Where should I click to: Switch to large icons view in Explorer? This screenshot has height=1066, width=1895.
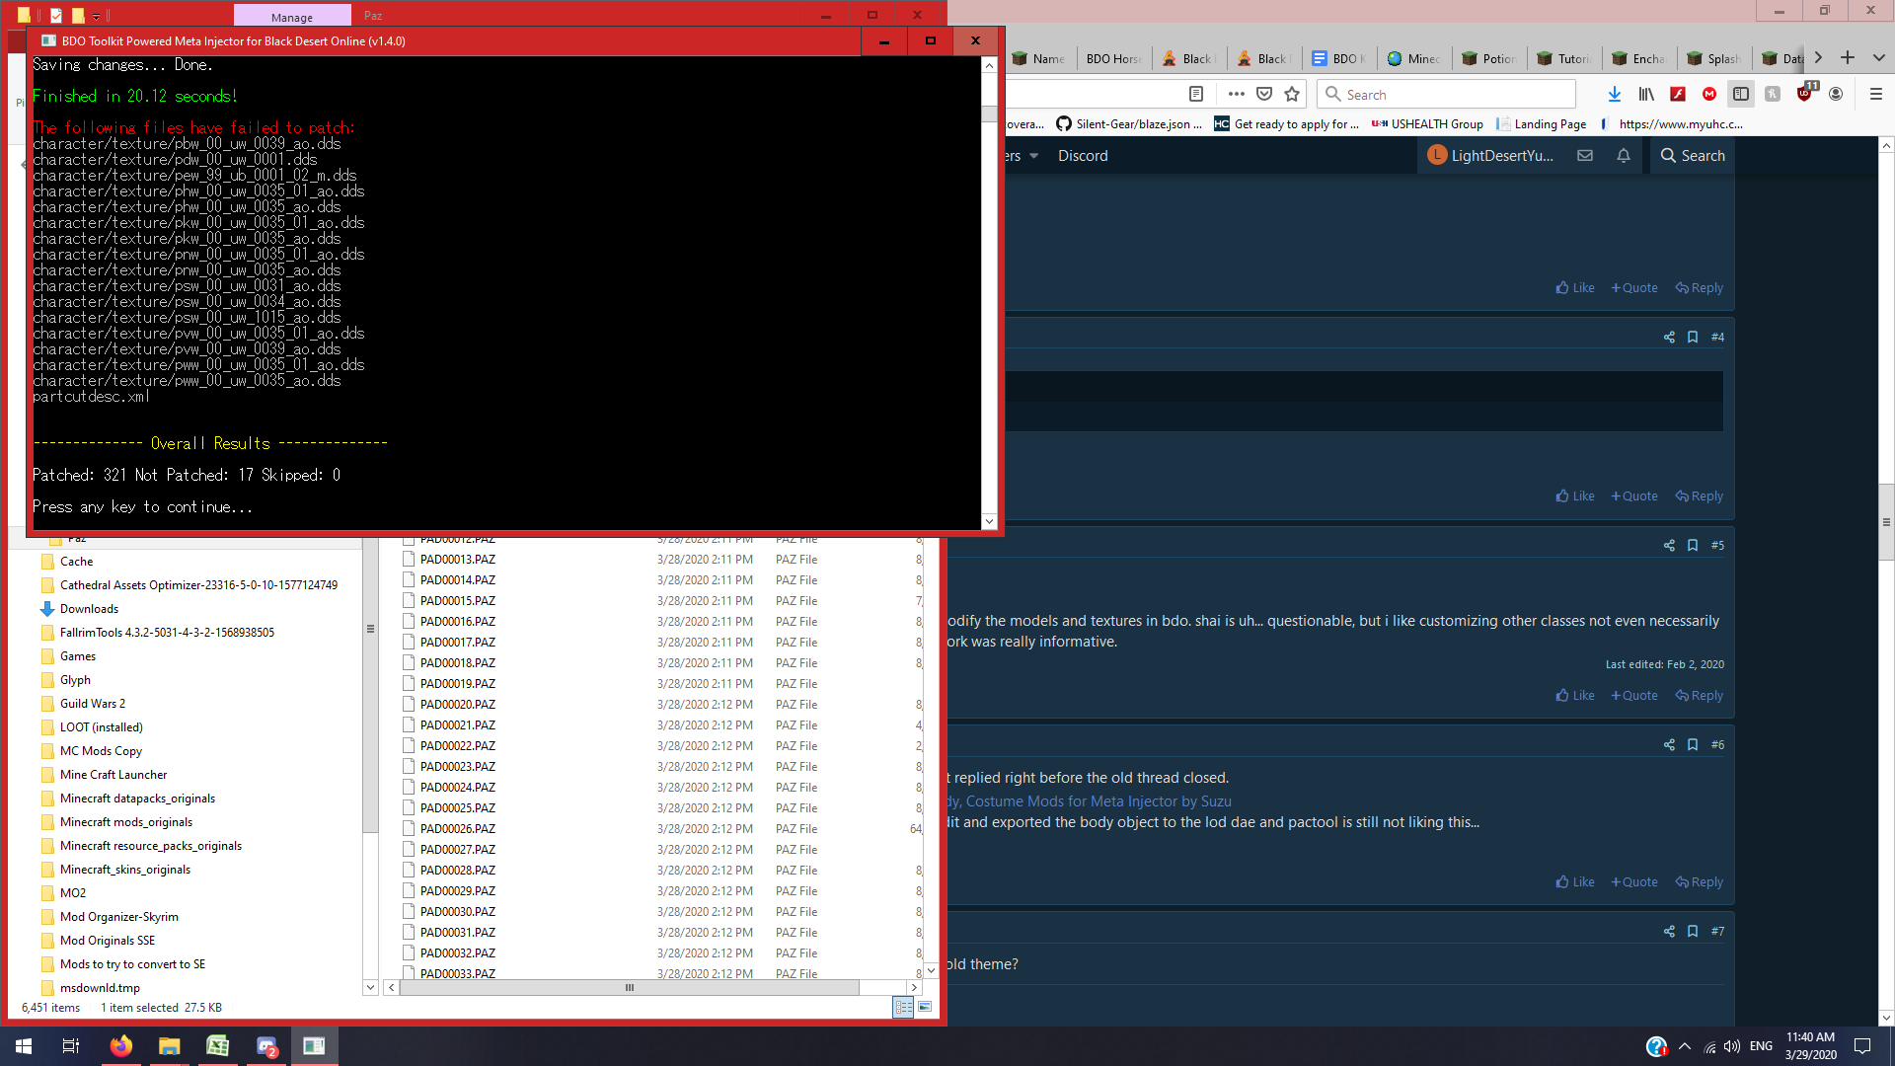(x=925, y=1007)
